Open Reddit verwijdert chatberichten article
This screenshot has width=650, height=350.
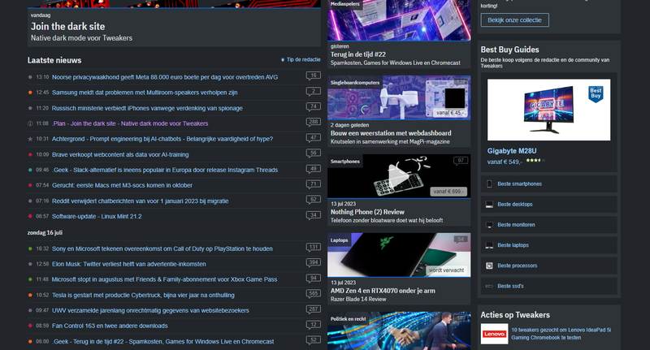pos(140,201)
